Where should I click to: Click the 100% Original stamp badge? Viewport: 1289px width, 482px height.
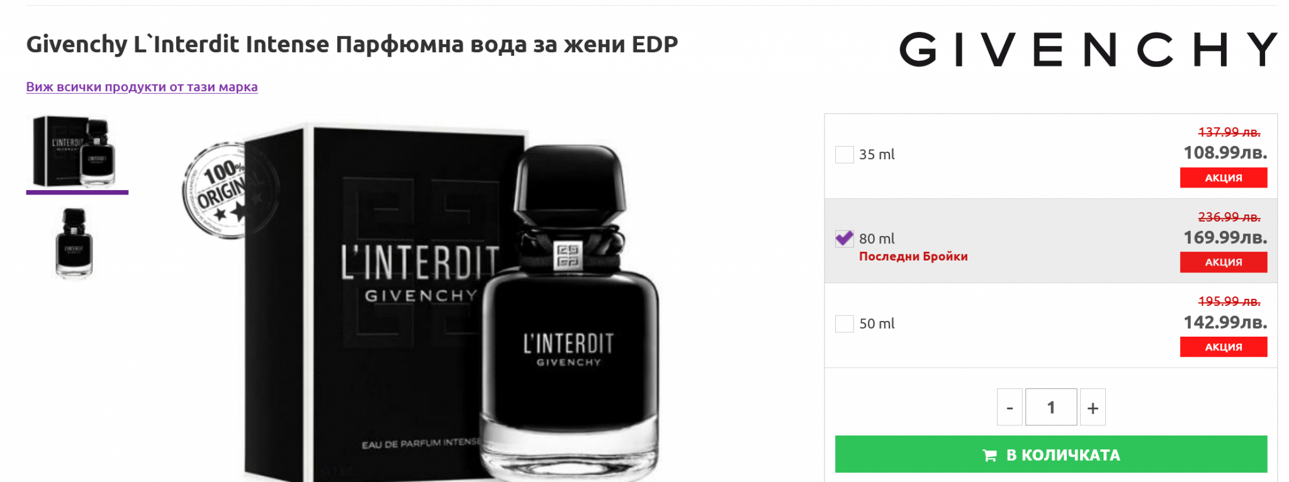point(217,189)
